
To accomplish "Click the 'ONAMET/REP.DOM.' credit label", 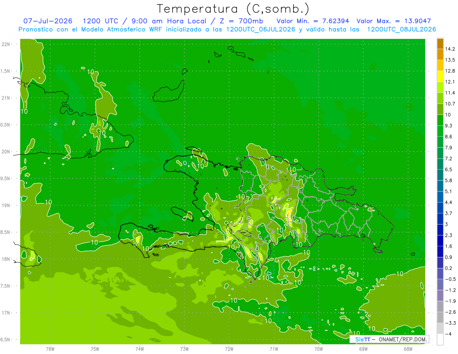I will (402, 339).
